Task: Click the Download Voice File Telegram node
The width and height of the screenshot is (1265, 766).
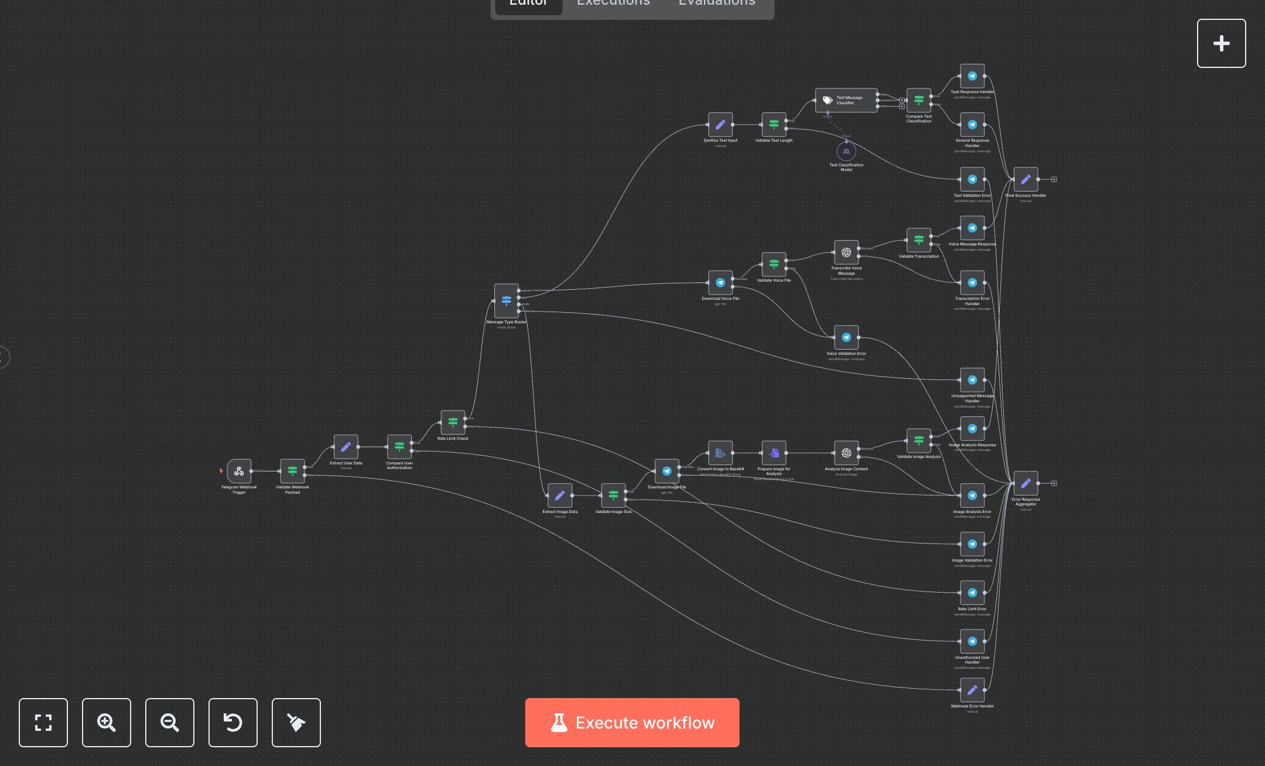Action: (720, 283)
